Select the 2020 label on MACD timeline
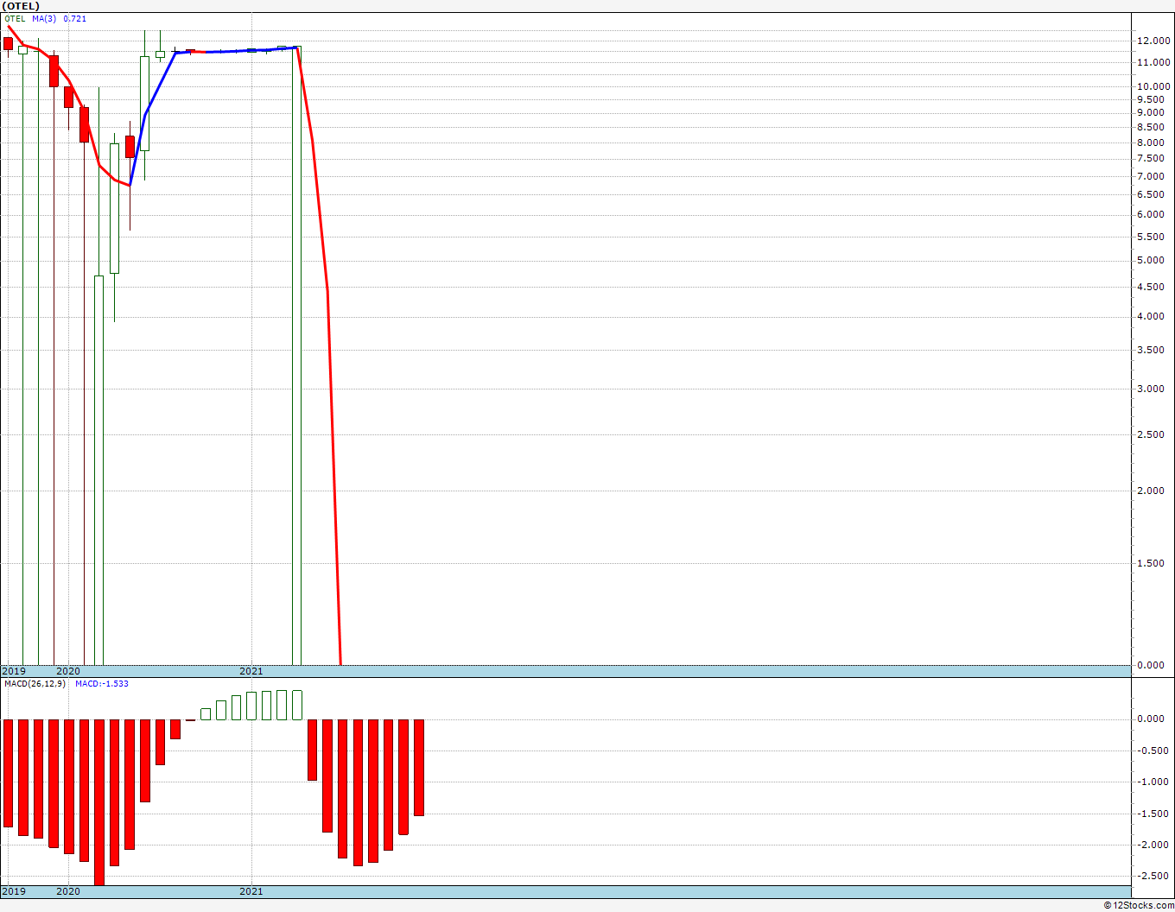Viewport: 1175px width, 912px height. 68,891
